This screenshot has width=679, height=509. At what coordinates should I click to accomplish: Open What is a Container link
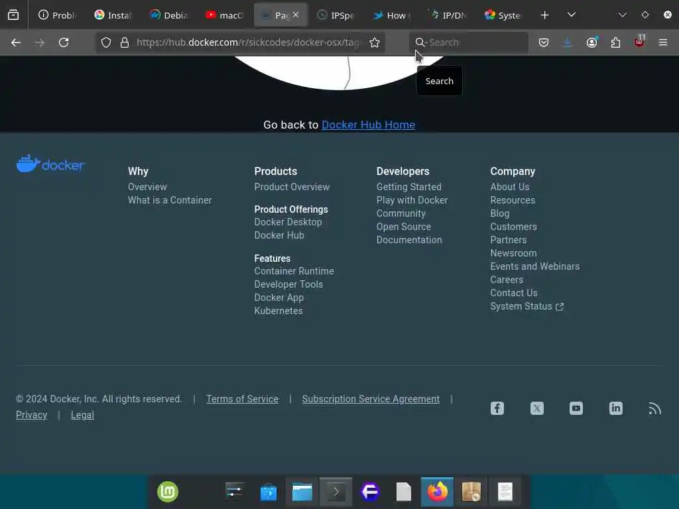point(170,200)
